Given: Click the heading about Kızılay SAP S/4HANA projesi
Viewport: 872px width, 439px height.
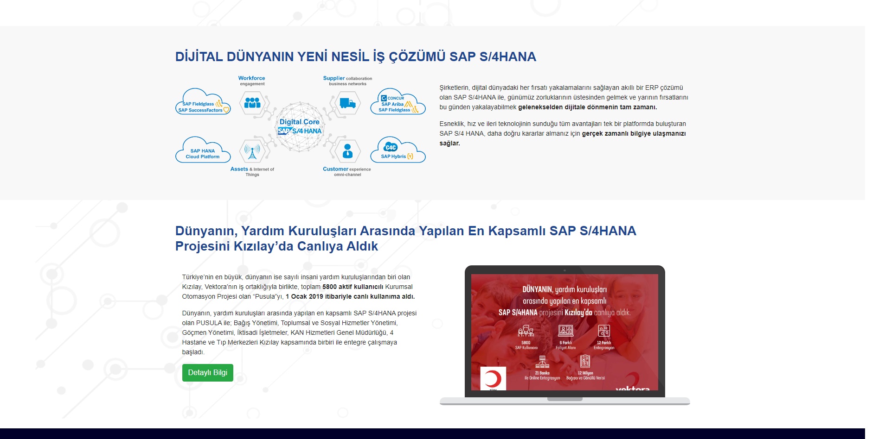Looking at the screenshot, I should [405, 238].
